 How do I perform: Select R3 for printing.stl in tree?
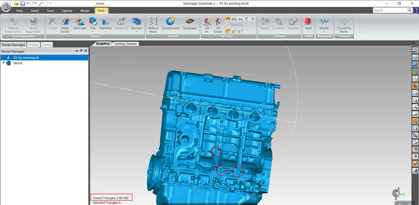click(x=26, y=58)
